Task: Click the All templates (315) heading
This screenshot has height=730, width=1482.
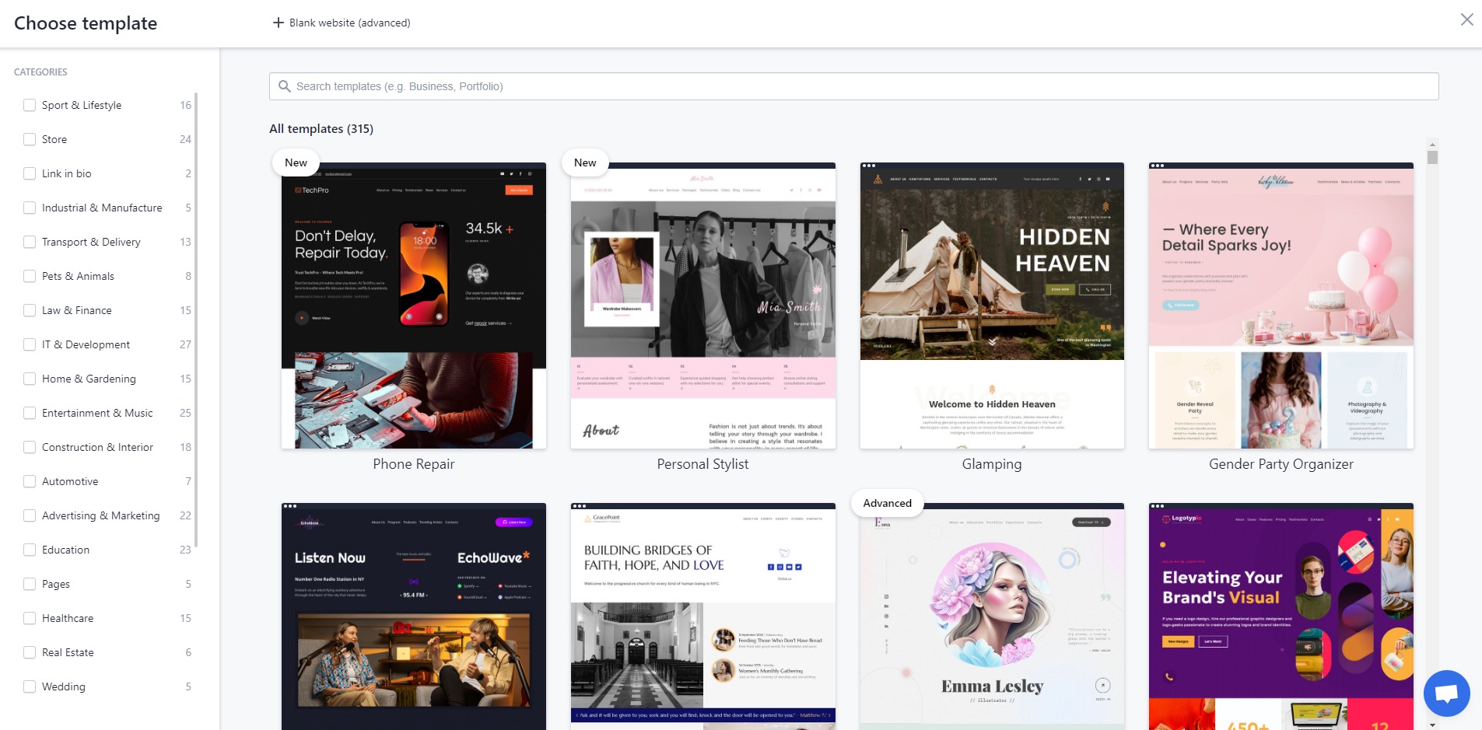Action: [321, 129]
